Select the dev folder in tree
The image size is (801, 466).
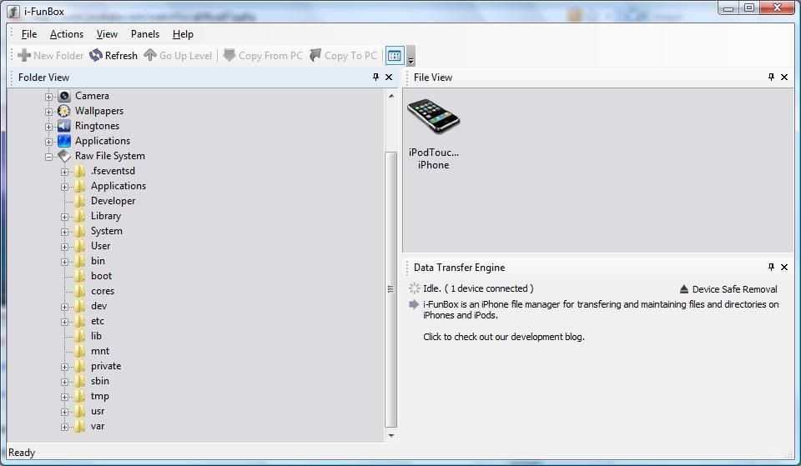pyautogui.click(x=98, y=306)
